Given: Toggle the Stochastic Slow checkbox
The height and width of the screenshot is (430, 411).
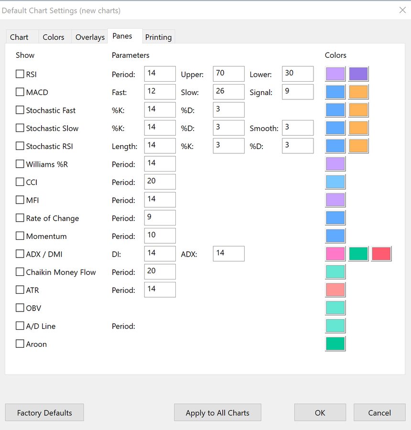Looking at the screenshot, I should (x=20, y=128).
